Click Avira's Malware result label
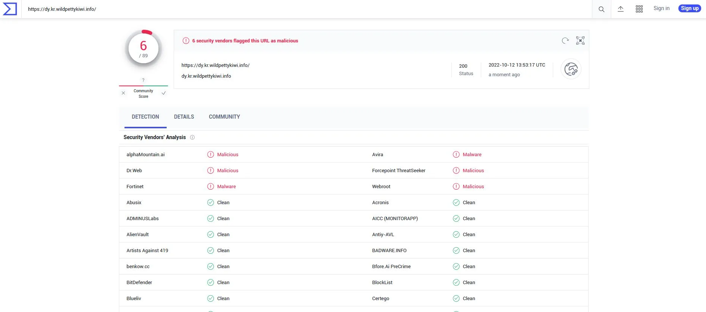The image size is (706, 312). pyautogui.click(x=472, y=154)
